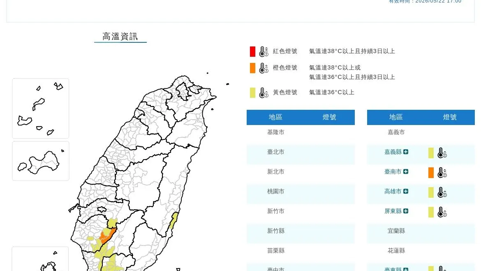The image size is (481, 271).
Task: Expand the 嘉義縣 plus icon
Action: [x=405, y=152]
